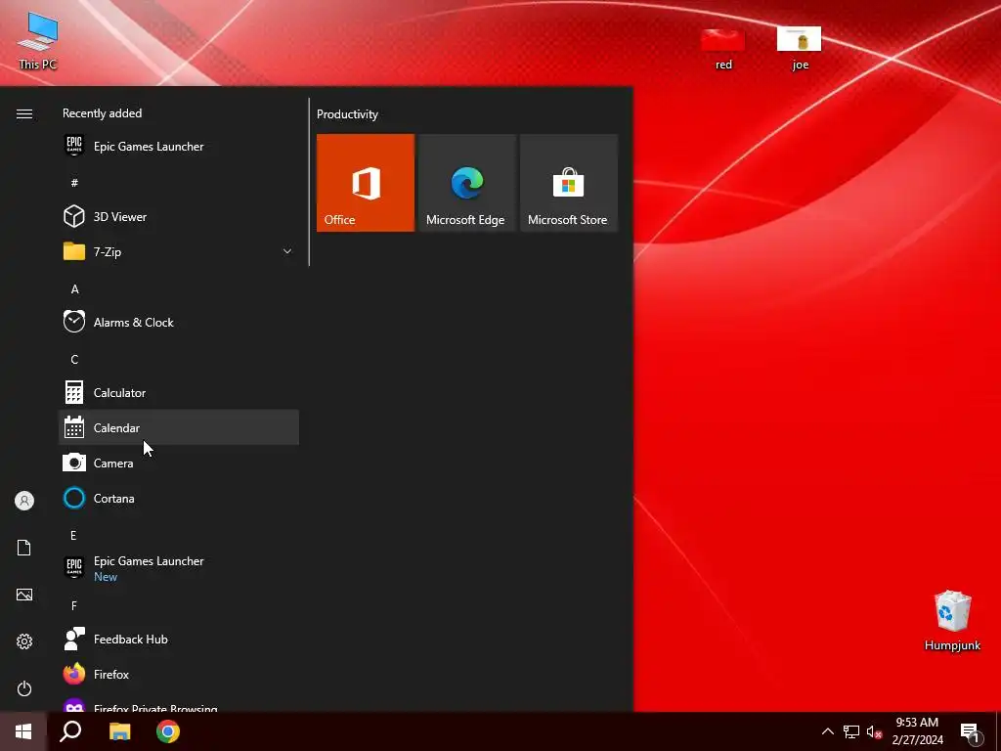Open Settings gear in Start sidebar

(x=24, y=641)
